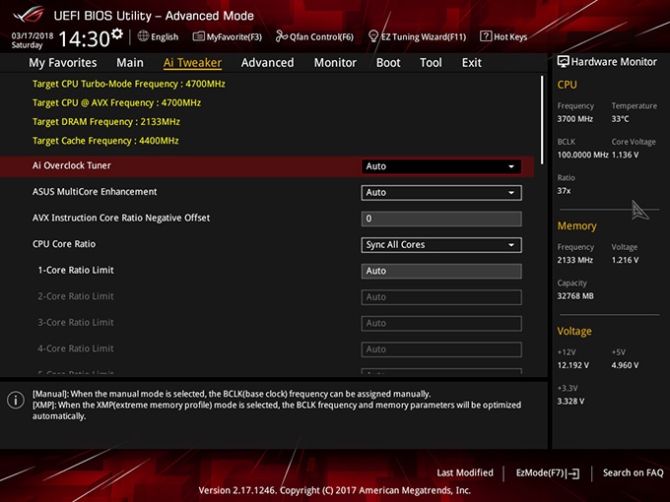This screenshot has height=502, width=670.
Task: Show Hot Keys list
Action: [503, 36]
